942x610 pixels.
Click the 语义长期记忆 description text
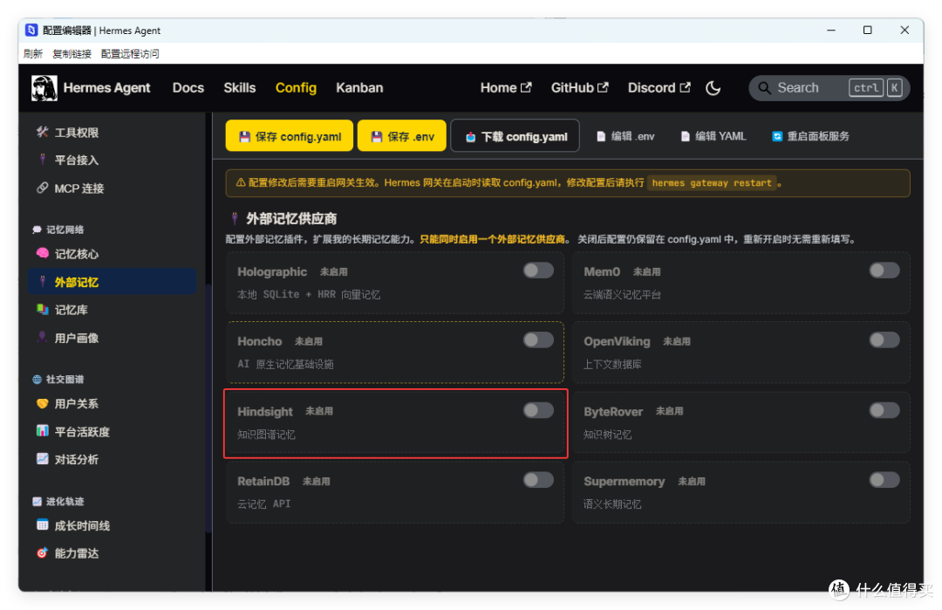tap(612, 504)
